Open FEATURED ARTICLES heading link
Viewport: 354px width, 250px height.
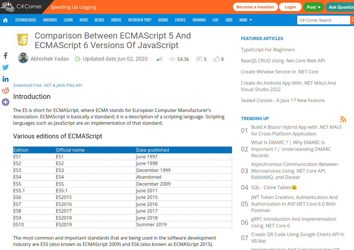pyautogui.click(x=262, y=39)
